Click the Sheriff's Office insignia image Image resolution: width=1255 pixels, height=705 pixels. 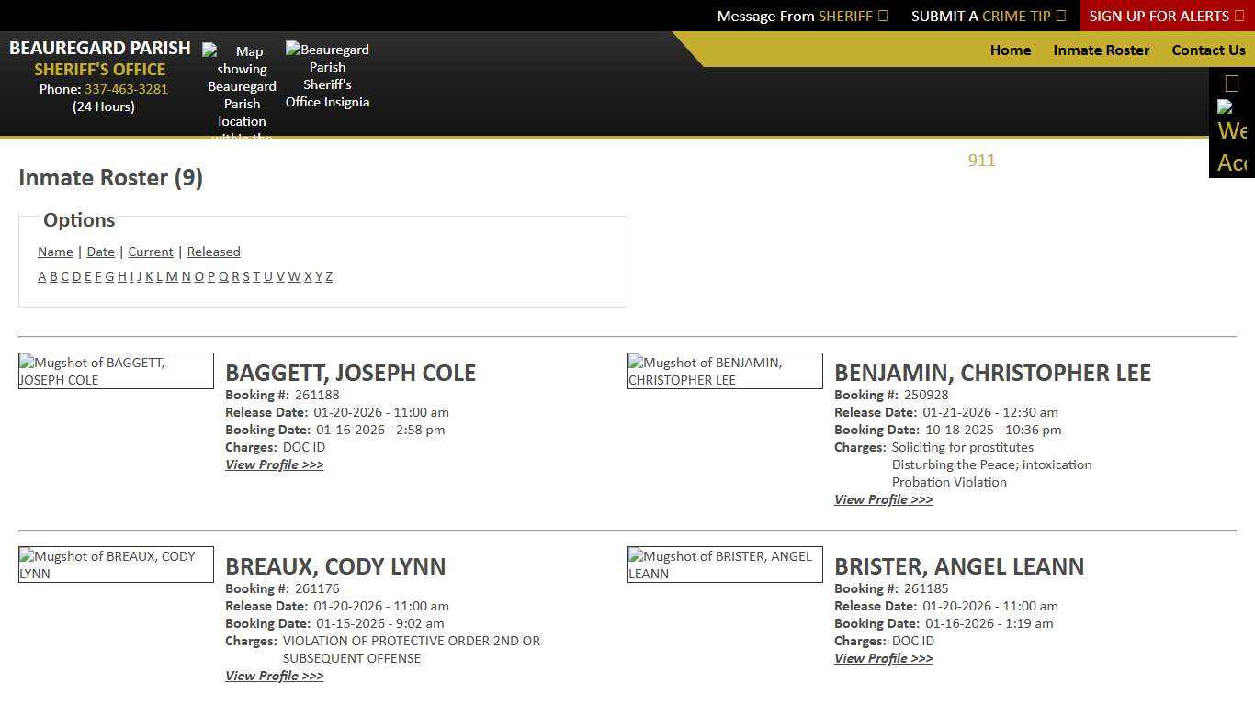[x=327, y=75]
